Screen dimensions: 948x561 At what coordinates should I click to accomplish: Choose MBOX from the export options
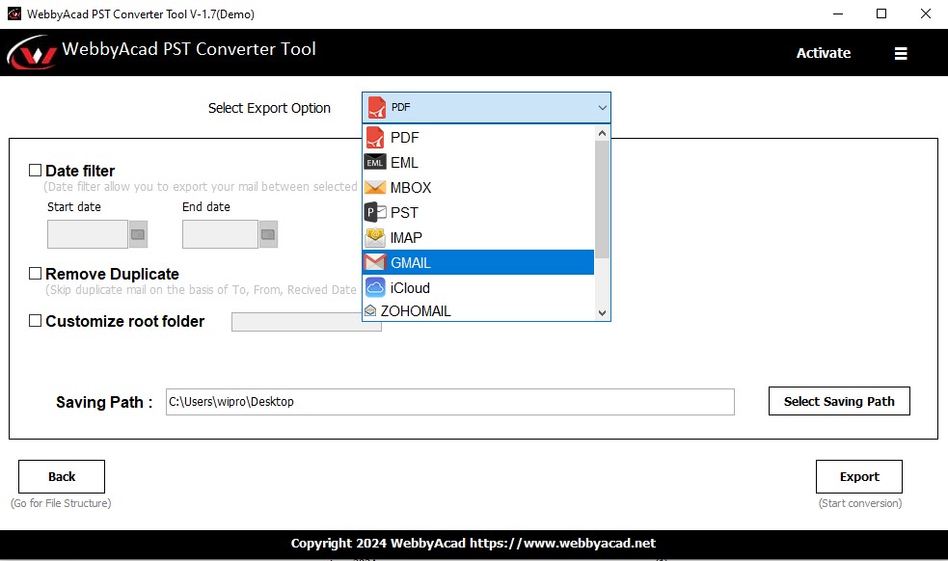478,187
